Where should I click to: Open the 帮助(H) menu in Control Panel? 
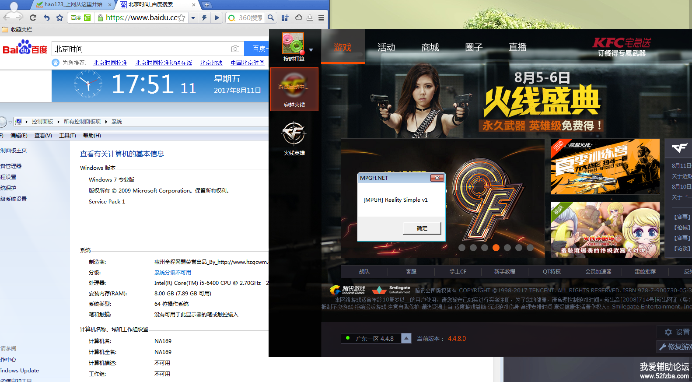(x=92, y=136)
